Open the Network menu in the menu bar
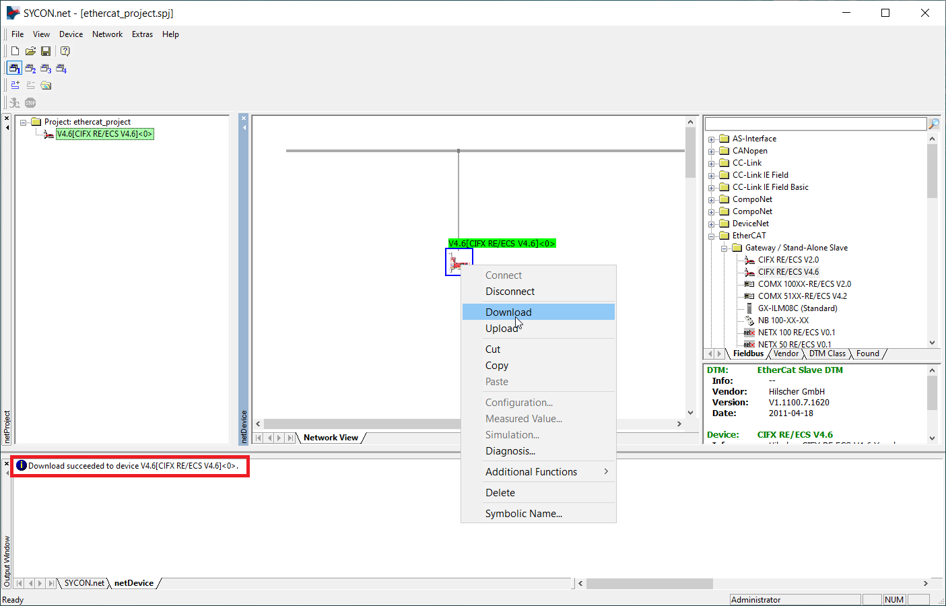 [x=107, y=34]
